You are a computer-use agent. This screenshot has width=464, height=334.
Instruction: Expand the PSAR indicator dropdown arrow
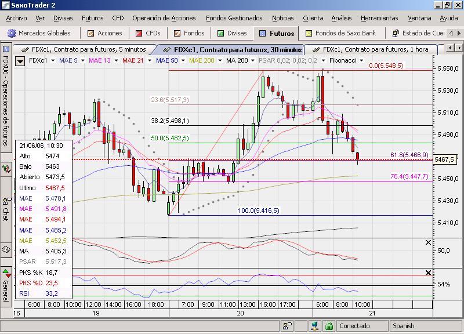324,61
